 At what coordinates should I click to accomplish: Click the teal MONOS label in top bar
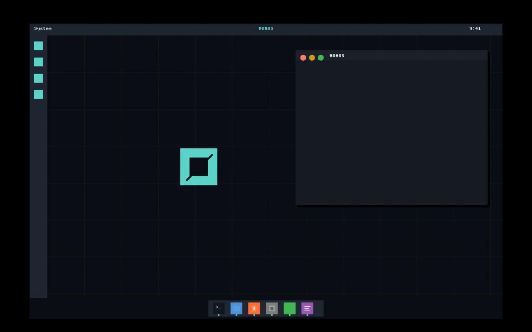(266, 29)
